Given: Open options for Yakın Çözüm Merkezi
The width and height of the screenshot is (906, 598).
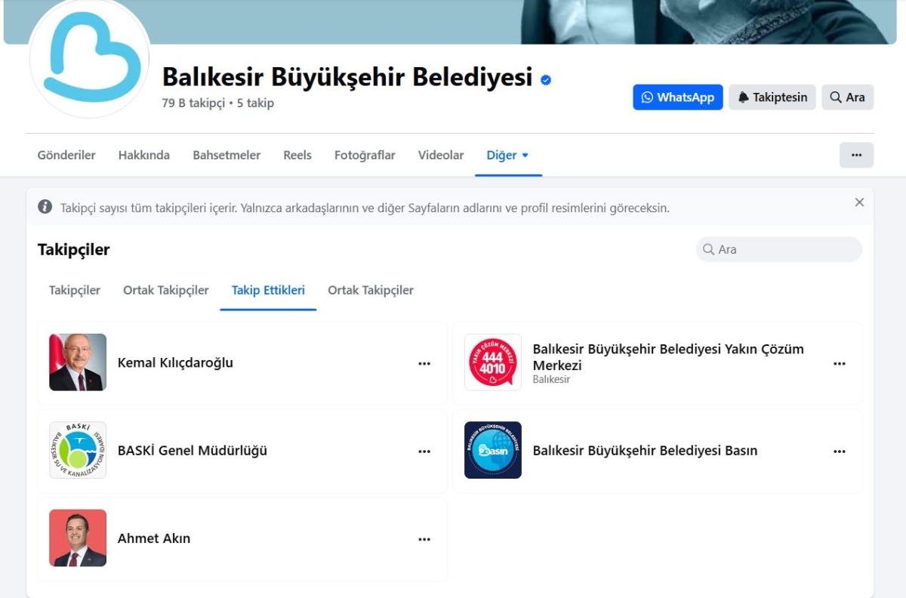Looking at the screenshot, I should (840, 363).
